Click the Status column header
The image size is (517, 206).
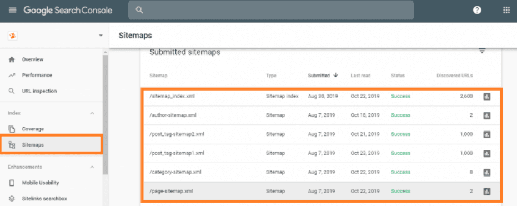click(x=398, y=76)
